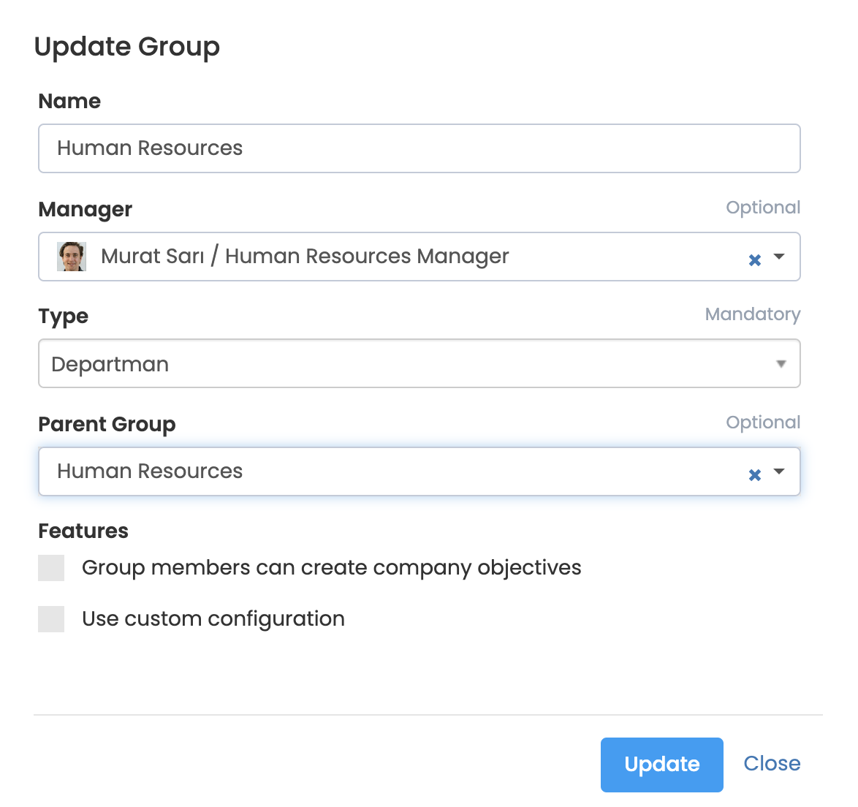The height and width of the screenshot is (807, 858).
Task: Click the 'Use custom configuration' label text
Action: click(x=213, y=619)
